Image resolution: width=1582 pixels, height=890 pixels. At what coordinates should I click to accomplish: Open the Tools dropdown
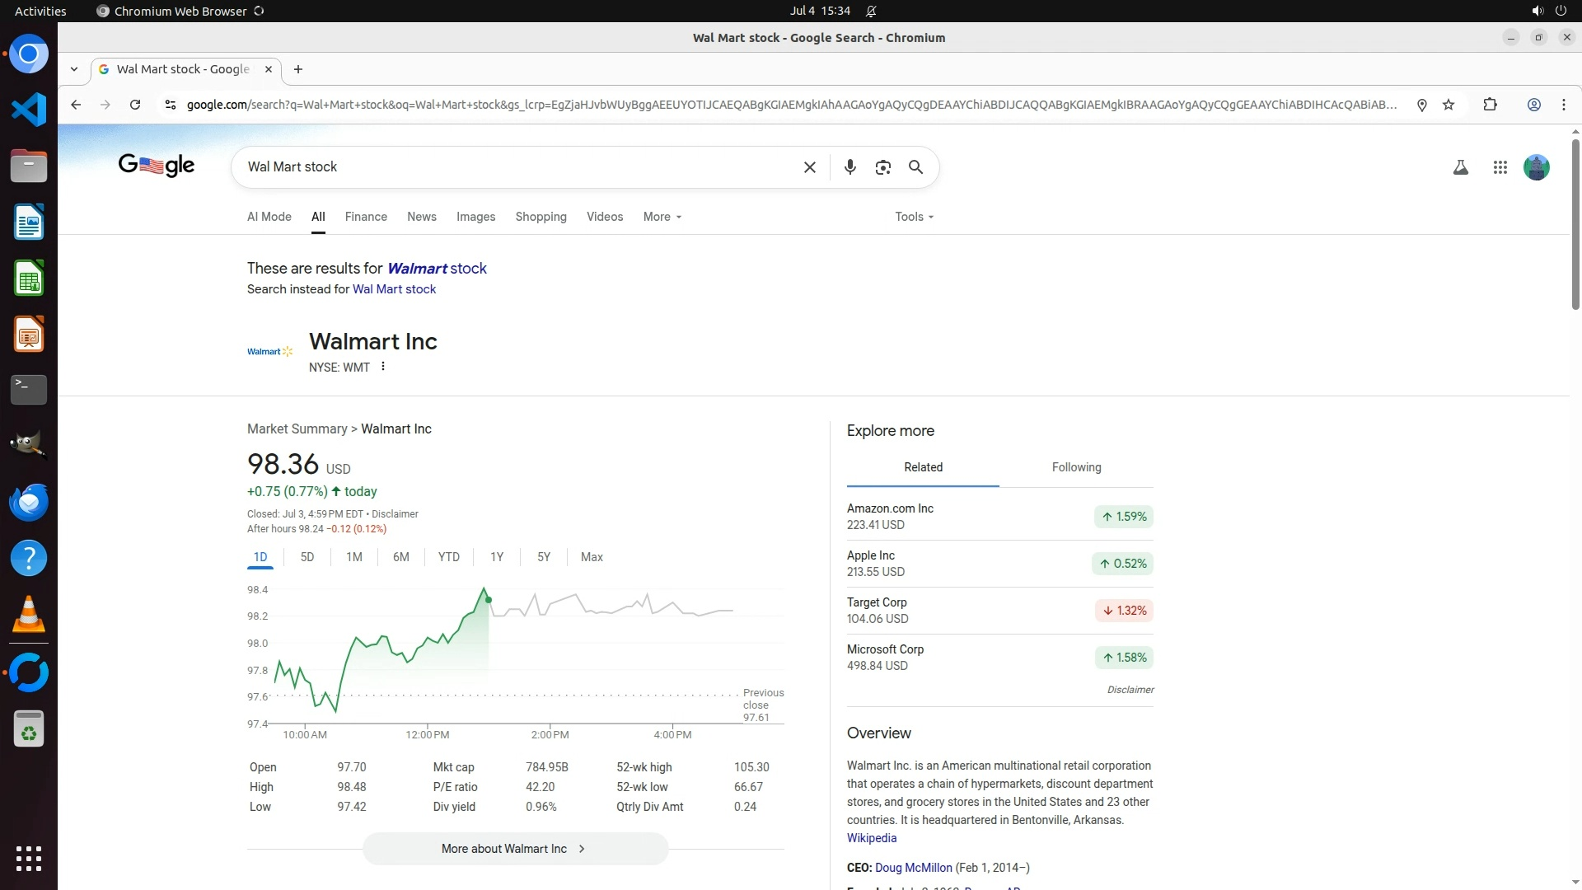914,217
